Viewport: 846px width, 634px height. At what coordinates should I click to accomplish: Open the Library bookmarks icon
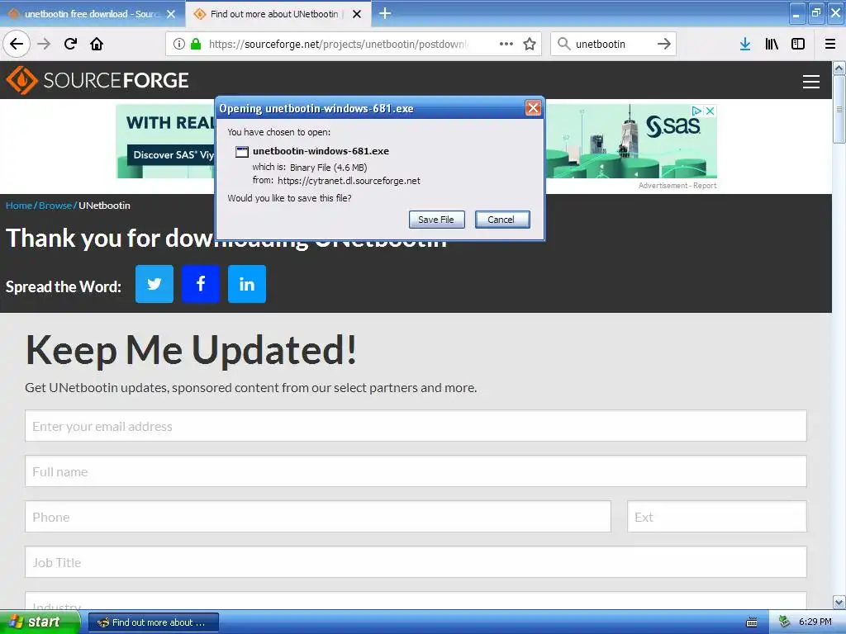pyautogui.click(x=772, y=44)
